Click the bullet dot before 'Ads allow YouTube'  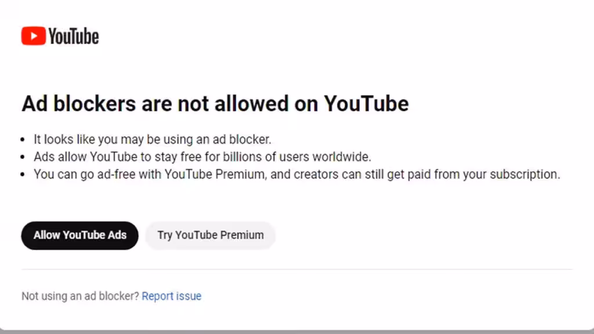click(x=23, y=157)
